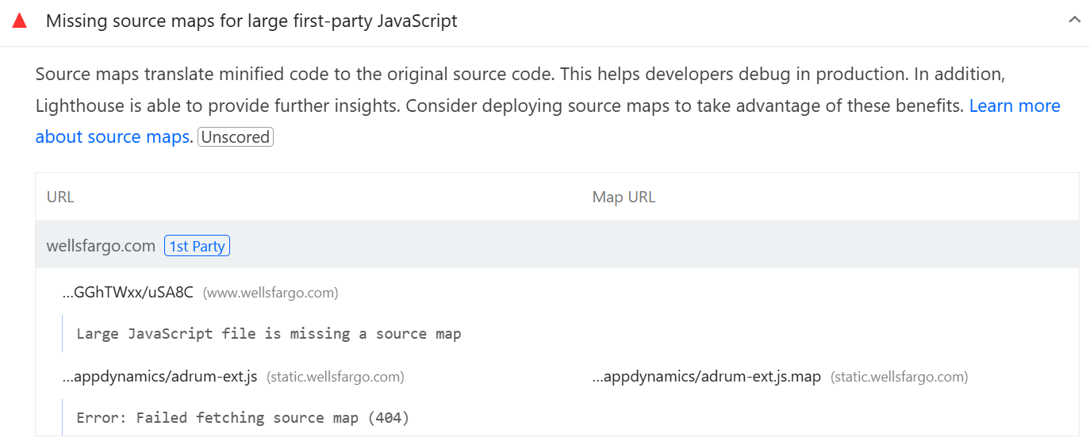Click 'Error: Failed fetching source map (404)'
This screenshot has height=445, width=1090.
(x=243, y=417)
